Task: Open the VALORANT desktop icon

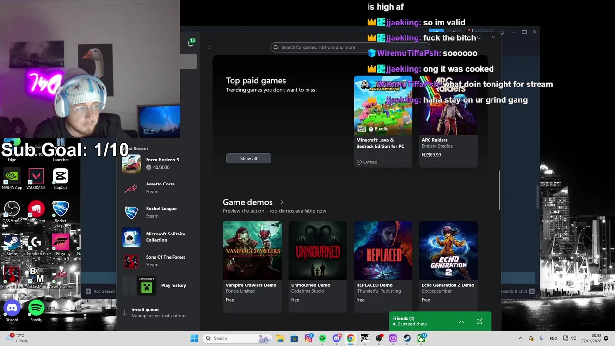Action: (x=36, y=179)
